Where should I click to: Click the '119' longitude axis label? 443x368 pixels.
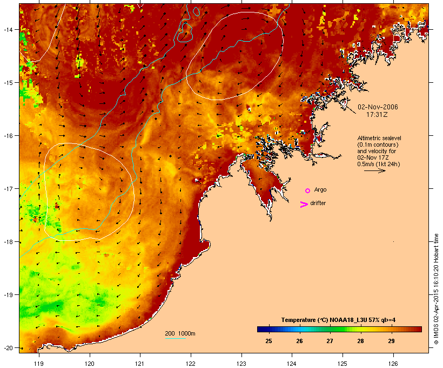coord(39,364)
